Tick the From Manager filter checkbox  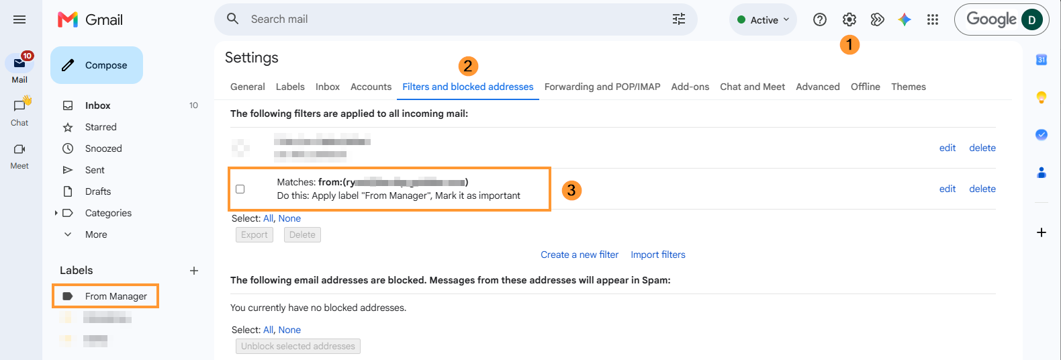(x=240, y=189)
